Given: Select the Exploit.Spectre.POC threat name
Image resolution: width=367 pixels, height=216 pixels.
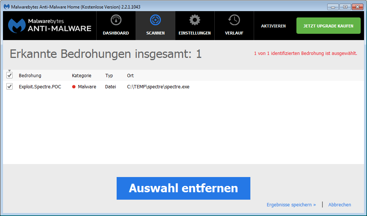Looking at the screenshot, I should (40, 87).
